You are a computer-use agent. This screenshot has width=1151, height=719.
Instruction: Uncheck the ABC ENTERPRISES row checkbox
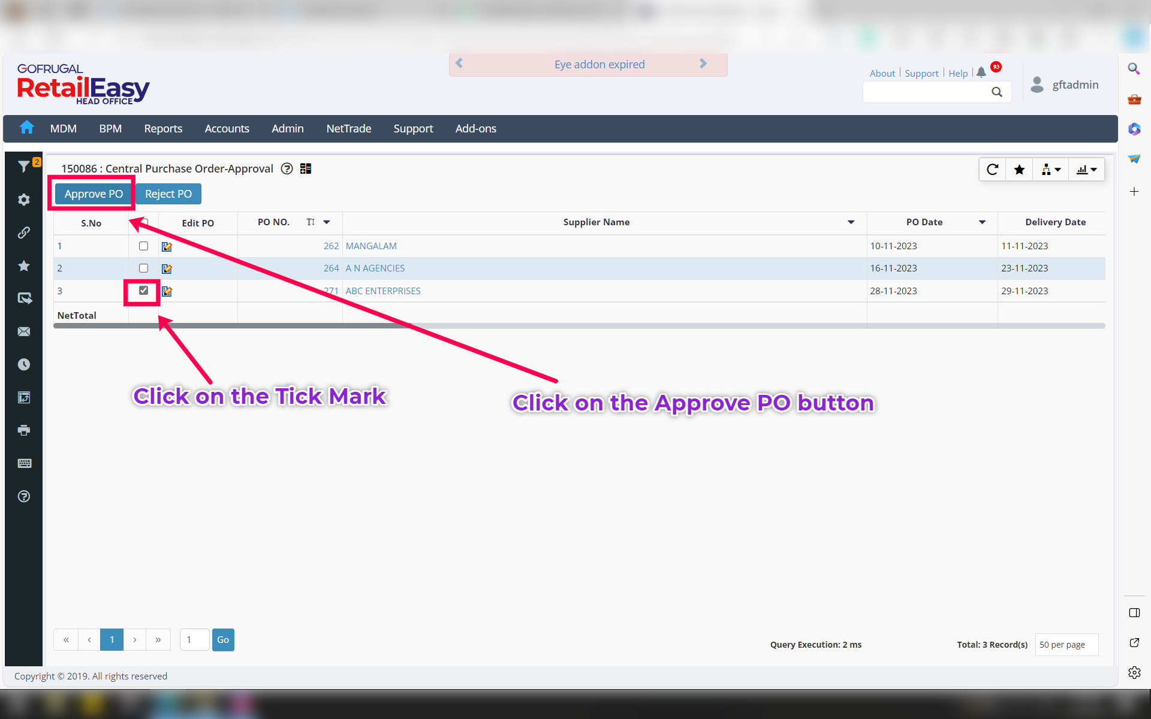[x=143, y=291]
